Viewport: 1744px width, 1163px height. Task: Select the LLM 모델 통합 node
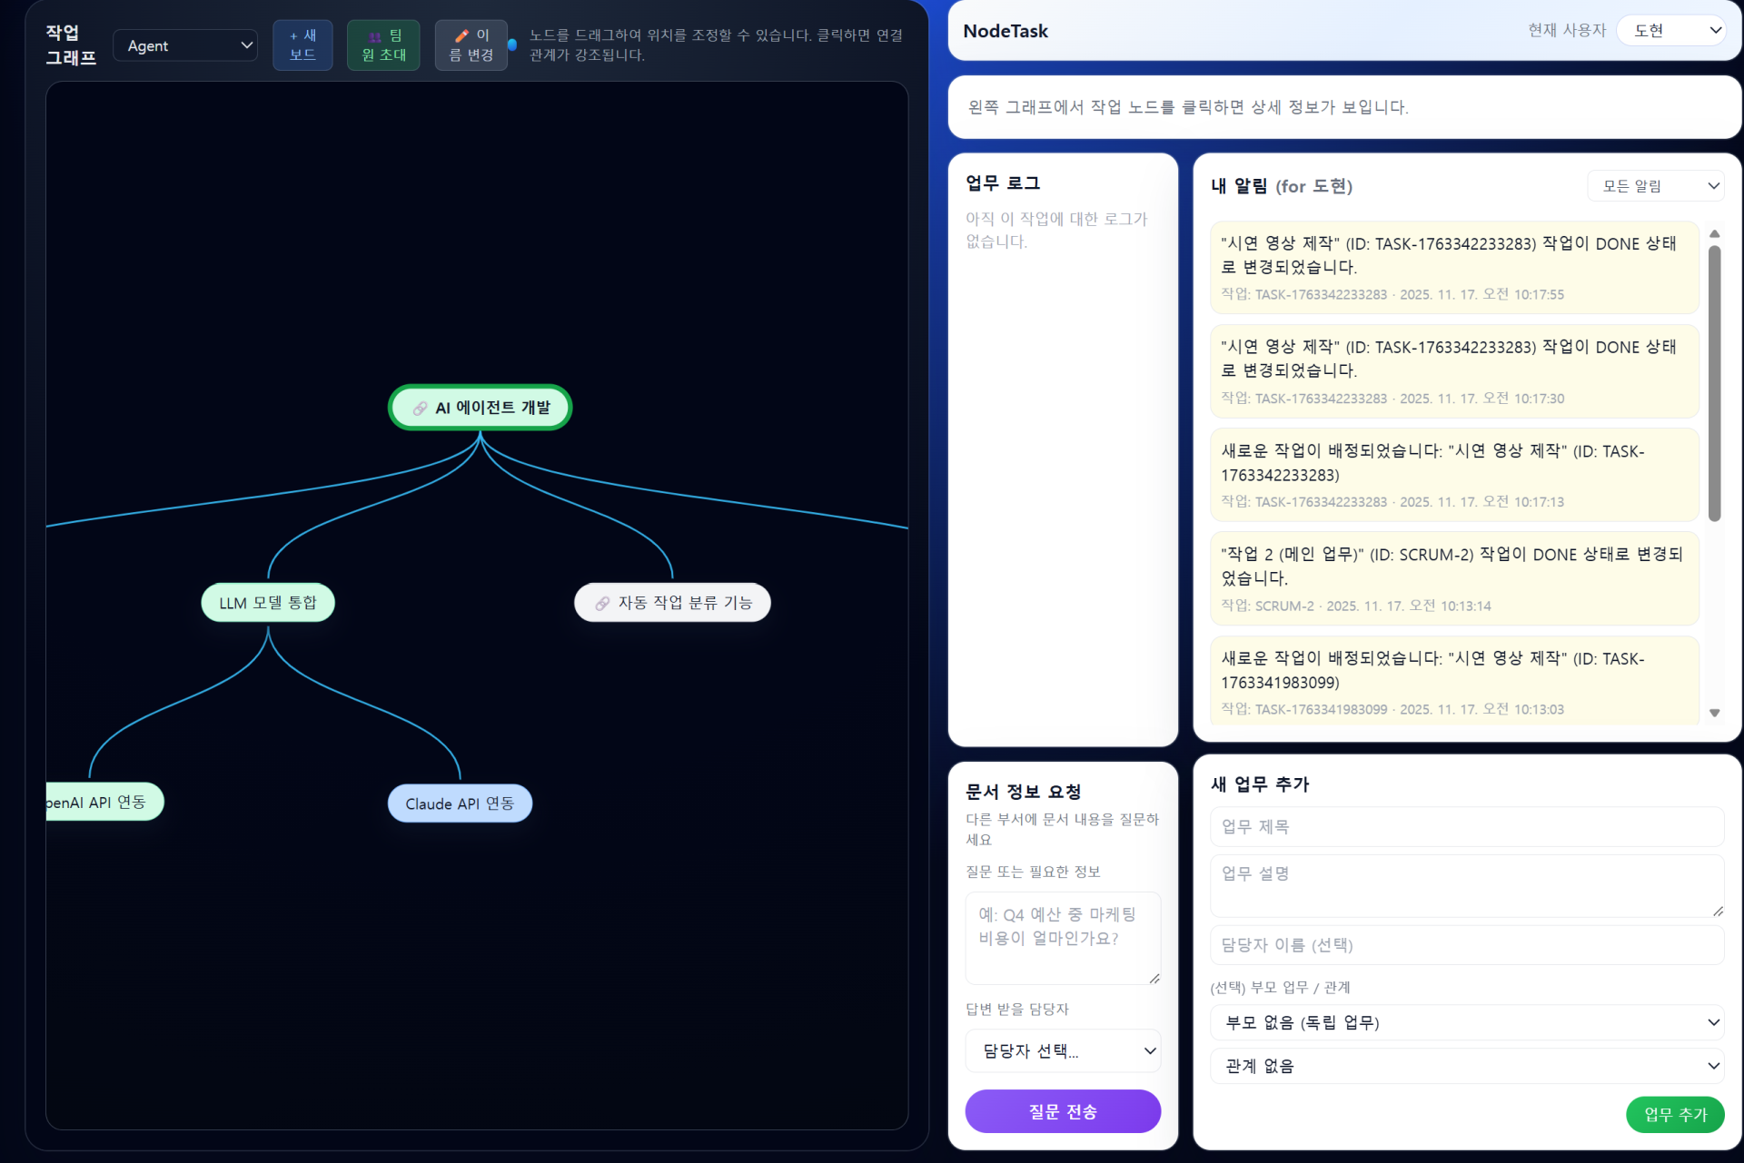[x=268, y=603]
